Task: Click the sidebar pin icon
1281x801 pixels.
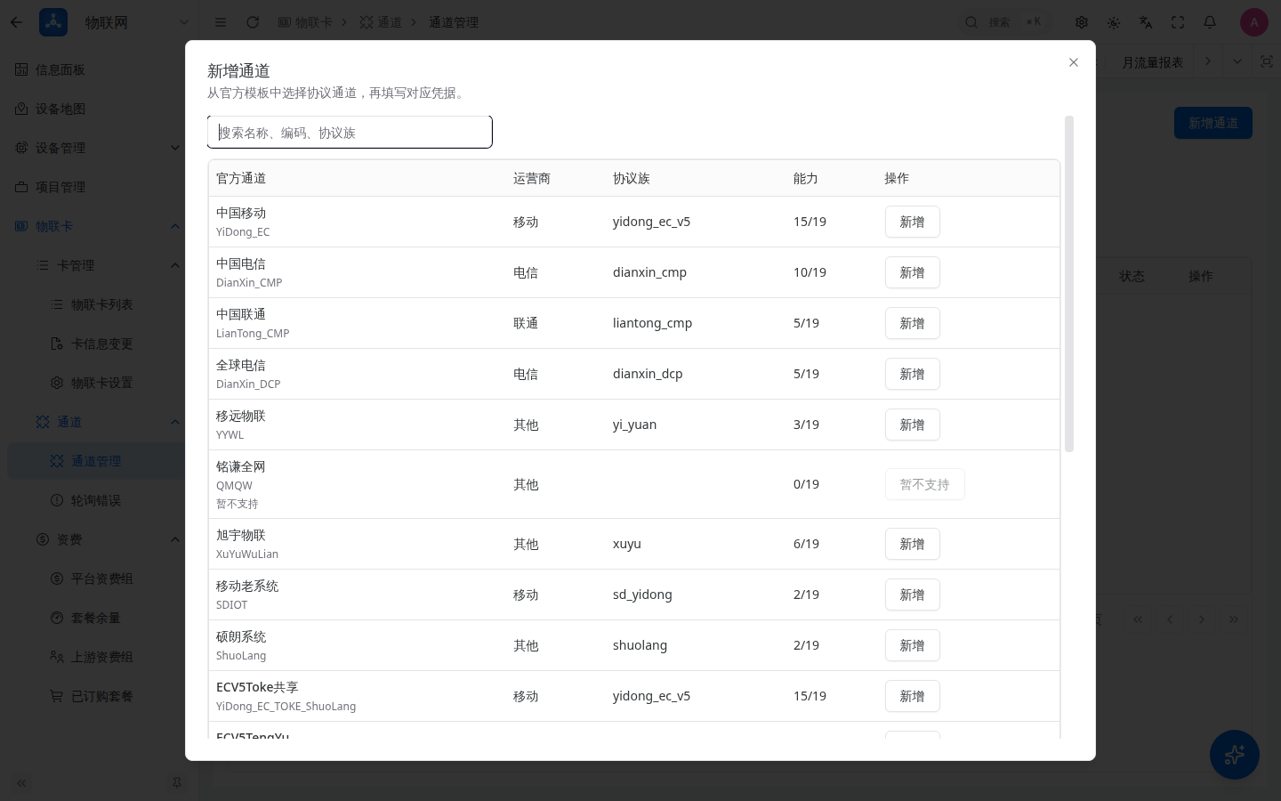Action: tap(176, 783)
